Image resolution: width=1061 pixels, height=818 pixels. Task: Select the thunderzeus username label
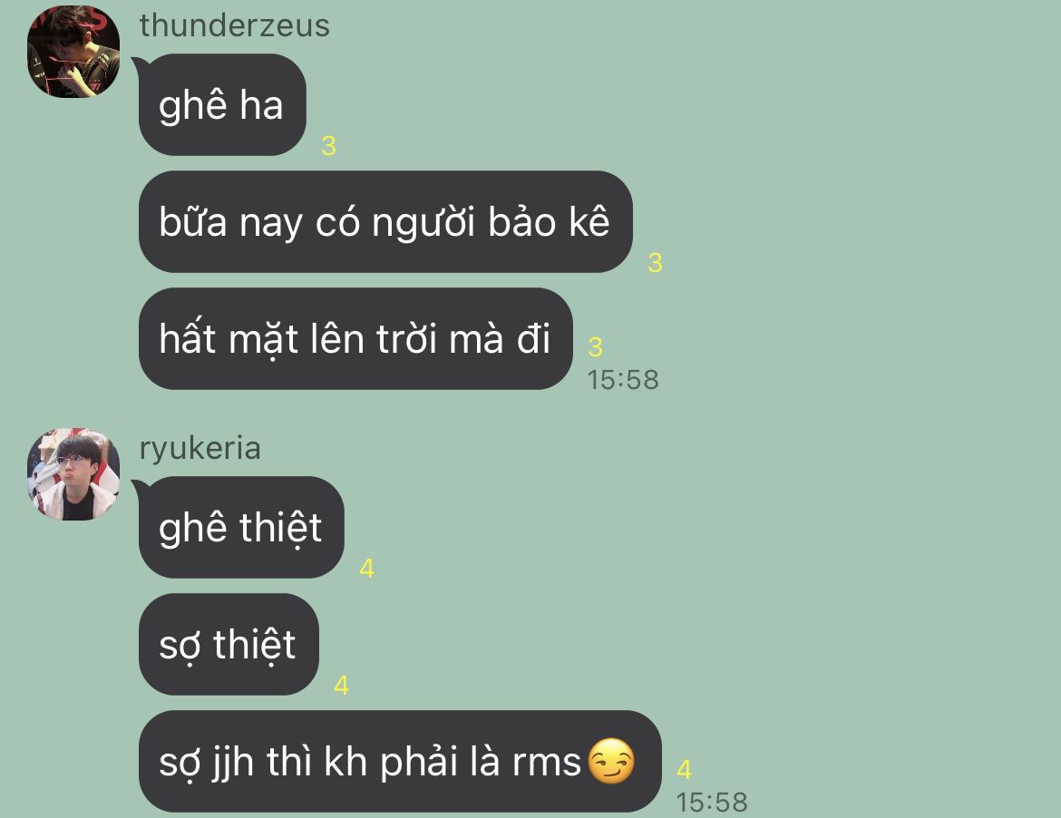(x=234, y=25)
